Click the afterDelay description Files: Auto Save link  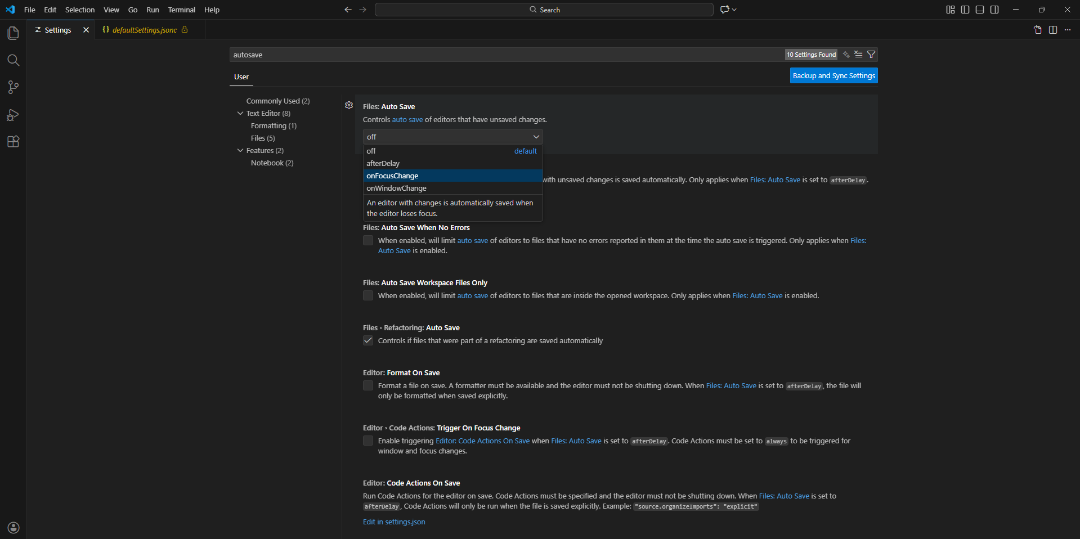pos(775,179)
